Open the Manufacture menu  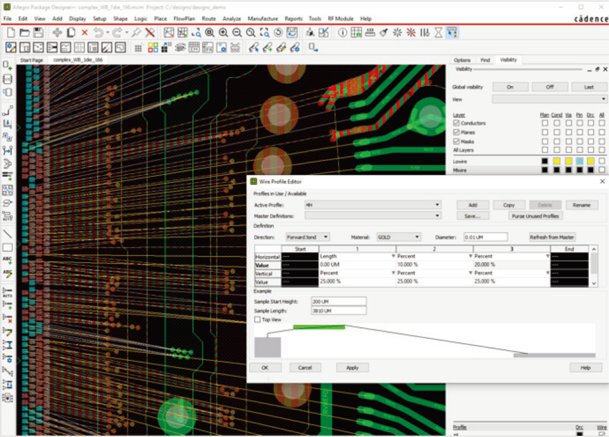click(262, 18)
